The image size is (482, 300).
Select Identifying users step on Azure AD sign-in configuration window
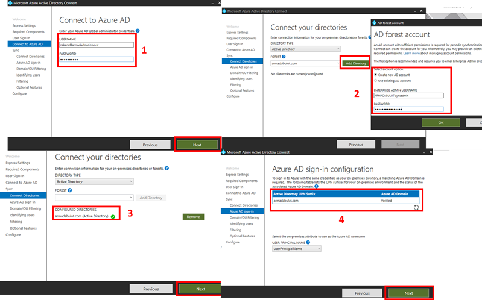click(x=241, y=223)
